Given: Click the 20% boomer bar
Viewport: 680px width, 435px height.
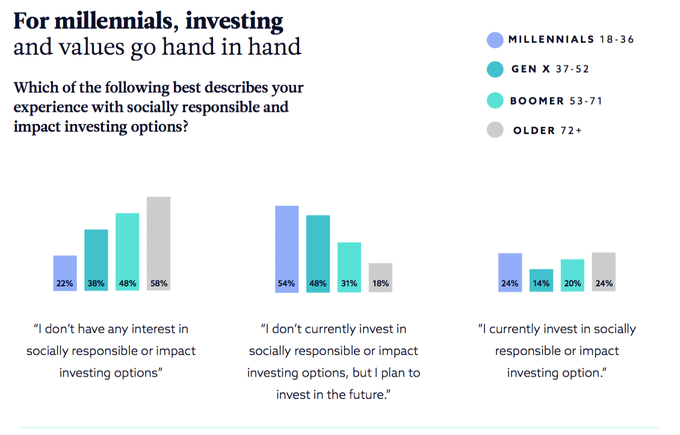Looking at the screenshot, I should [x=572, y=276].
